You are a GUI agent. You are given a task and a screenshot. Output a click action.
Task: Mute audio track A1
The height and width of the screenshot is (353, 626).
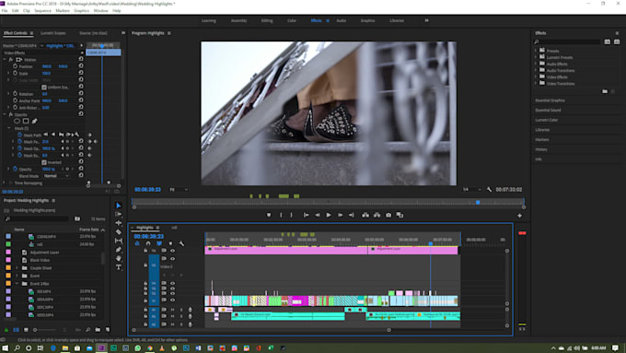coord(173,310)
